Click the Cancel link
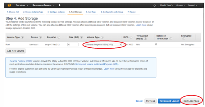Viewport: 205px width, 107px height. 139,101
